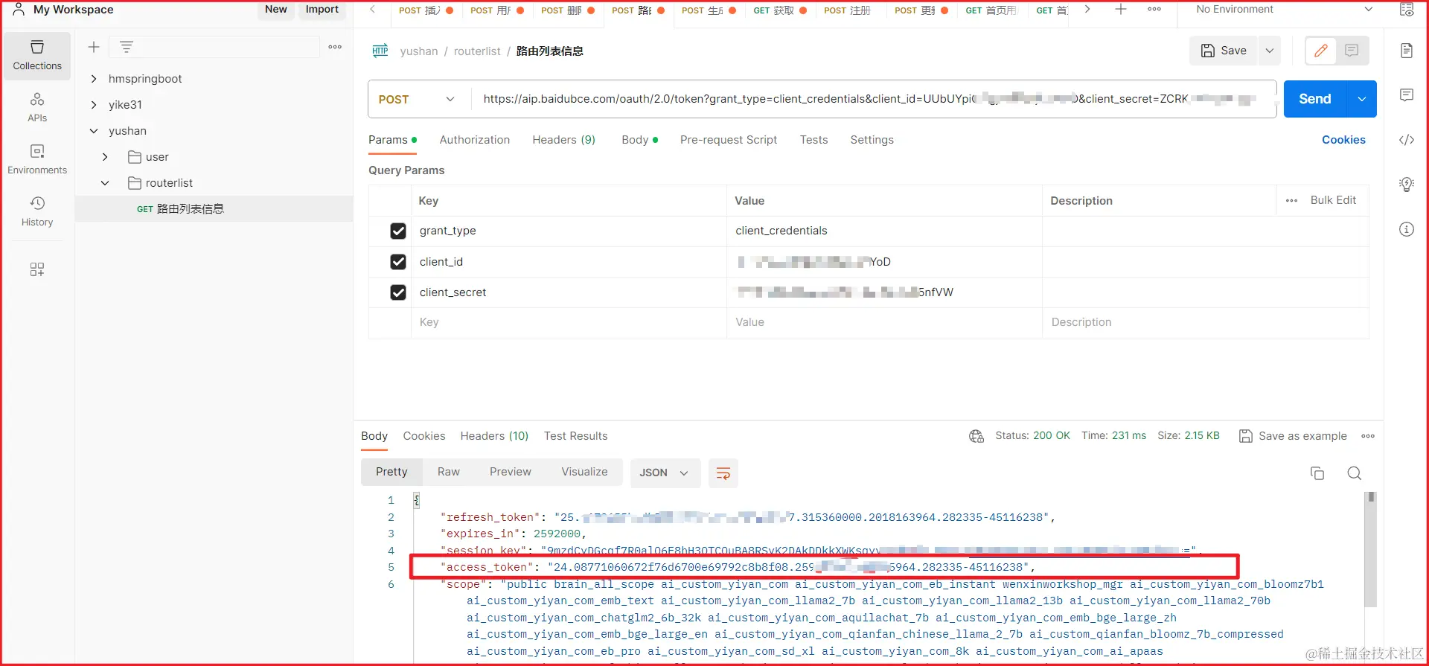Switch response view to Visualize
1429x666 pixels.
(x=584, y=472)
